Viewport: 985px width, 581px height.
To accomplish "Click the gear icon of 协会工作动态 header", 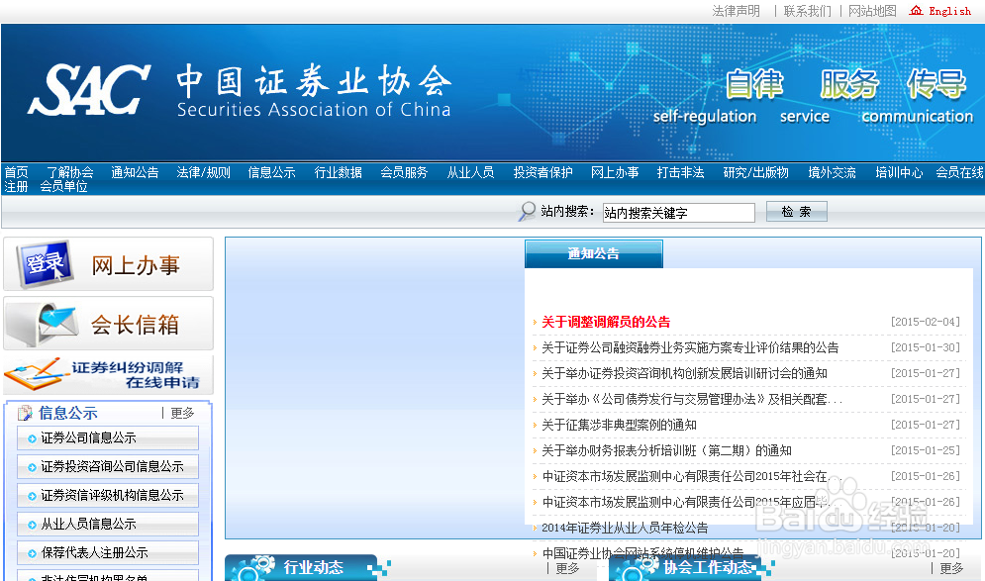I will (x=635, y=568).
